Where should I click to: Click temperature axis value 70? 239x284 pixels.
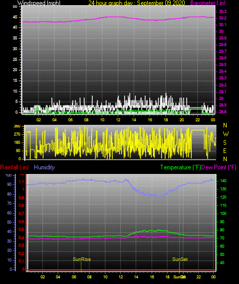pos(222,238)
